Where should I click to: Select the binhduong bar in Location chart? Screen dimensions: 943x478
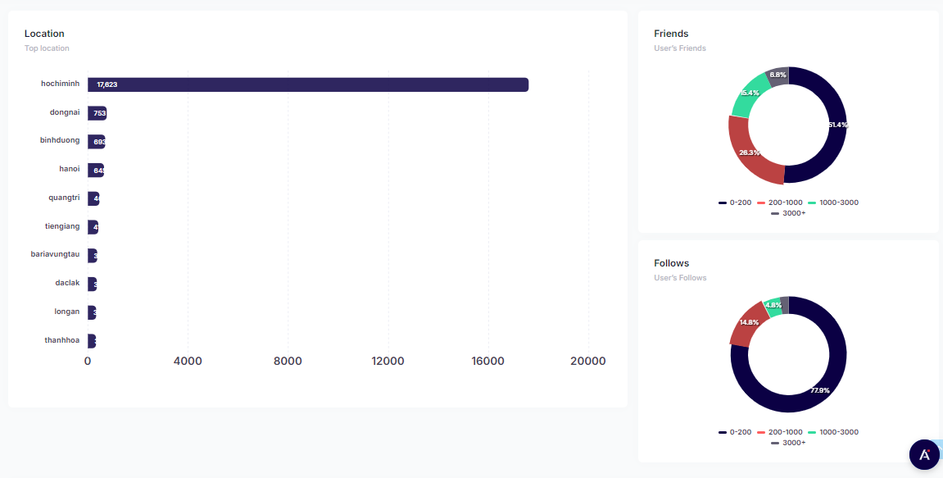(x=97, y=142)
